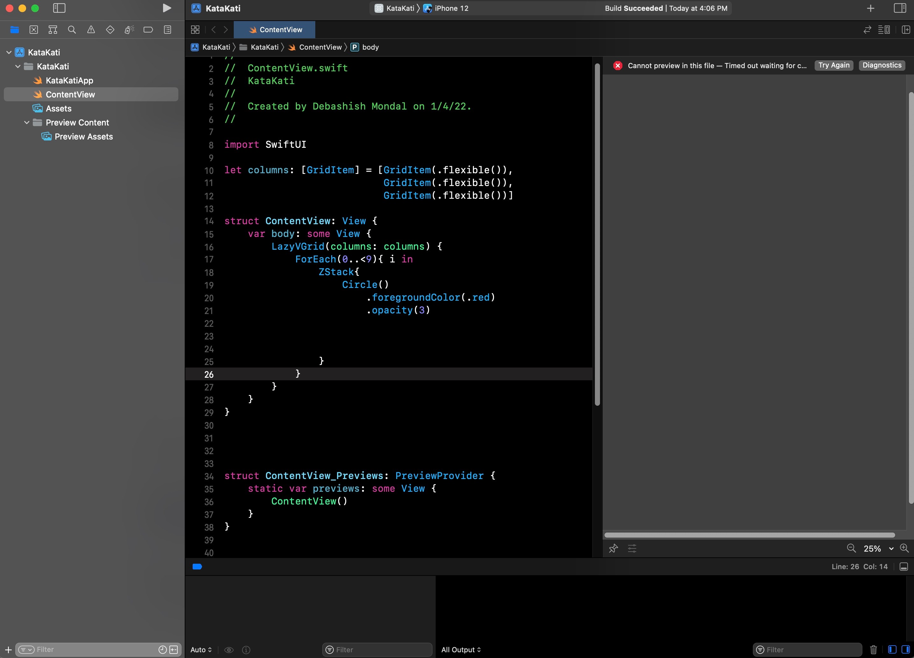Screen dimensions: 914x658
Task: Toggle the navigator panel visibility
Action: 60,8
